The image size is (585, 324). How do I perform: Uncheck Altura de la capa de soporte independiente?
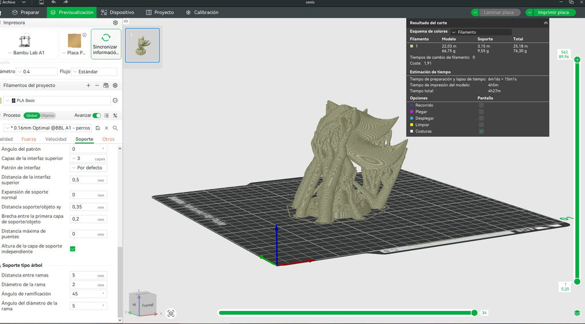pos(73,249)
